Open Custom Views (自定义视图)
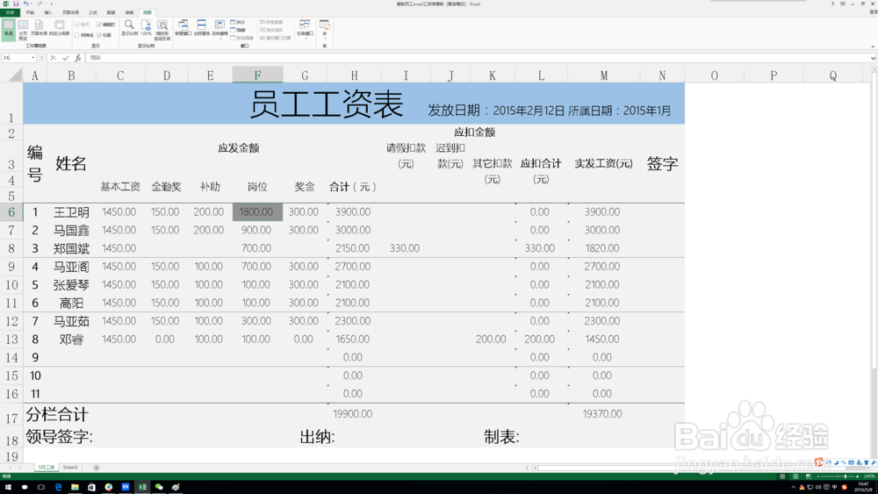 coord(60,28)
